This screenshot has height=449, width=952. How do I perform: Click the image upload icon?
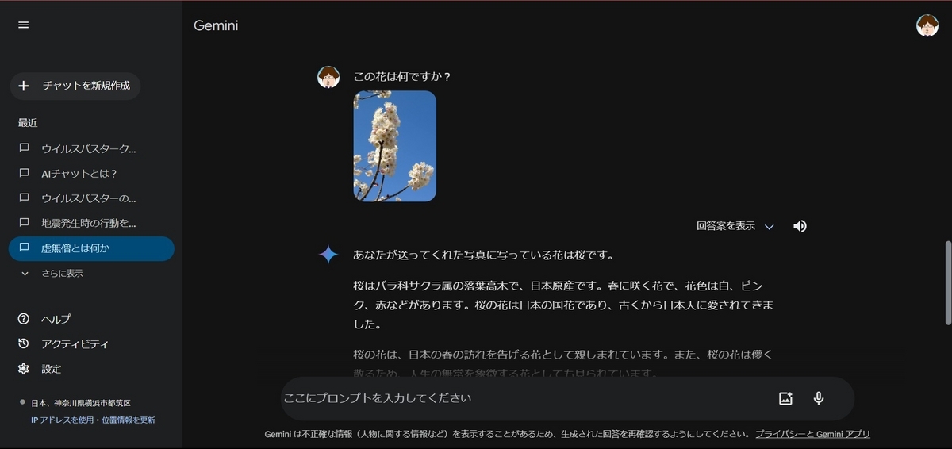(x=785, y=398)
